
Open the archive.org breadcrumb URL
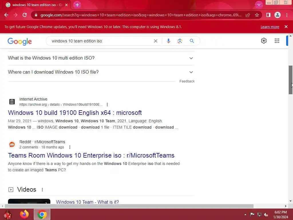(x=61, y=104)
